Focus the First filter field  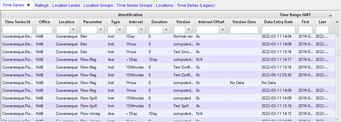tap(305, 30)
